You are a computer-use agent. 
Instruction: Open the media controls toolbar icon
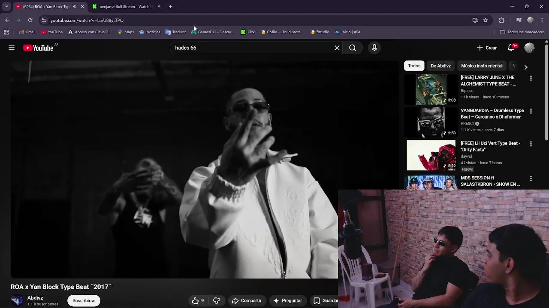click(x=519, y=20)
